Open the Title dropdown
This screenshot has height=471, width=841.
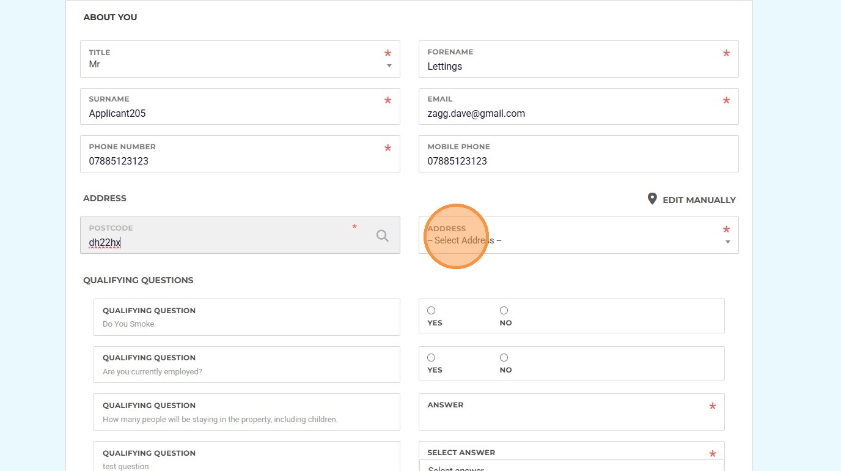point(240,64)
